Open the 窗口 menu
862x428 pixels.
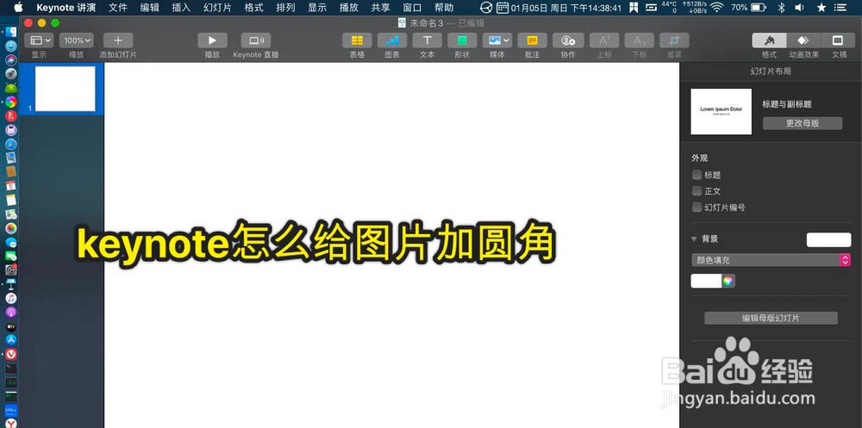(x=412, y=8)
